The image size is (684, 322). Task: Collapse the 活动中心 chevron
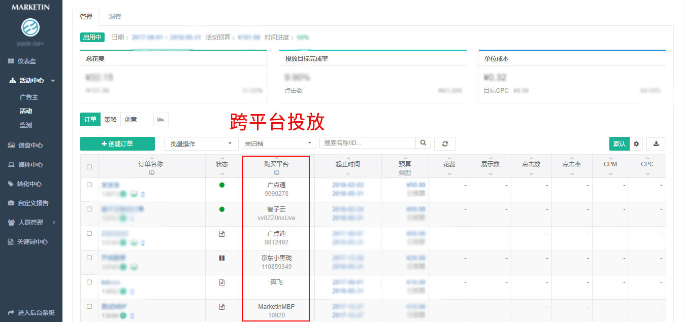(53, 81)
